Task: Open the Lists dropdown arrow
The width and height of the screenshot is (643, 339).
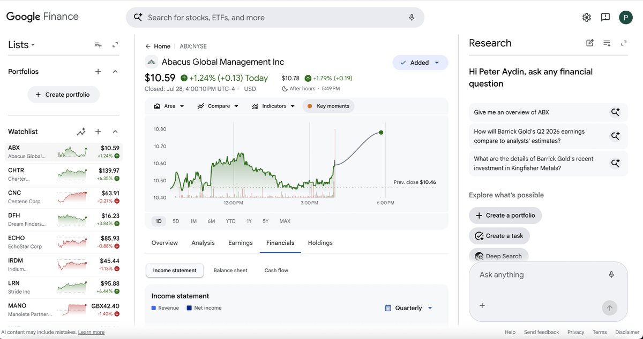Action: 33,45
